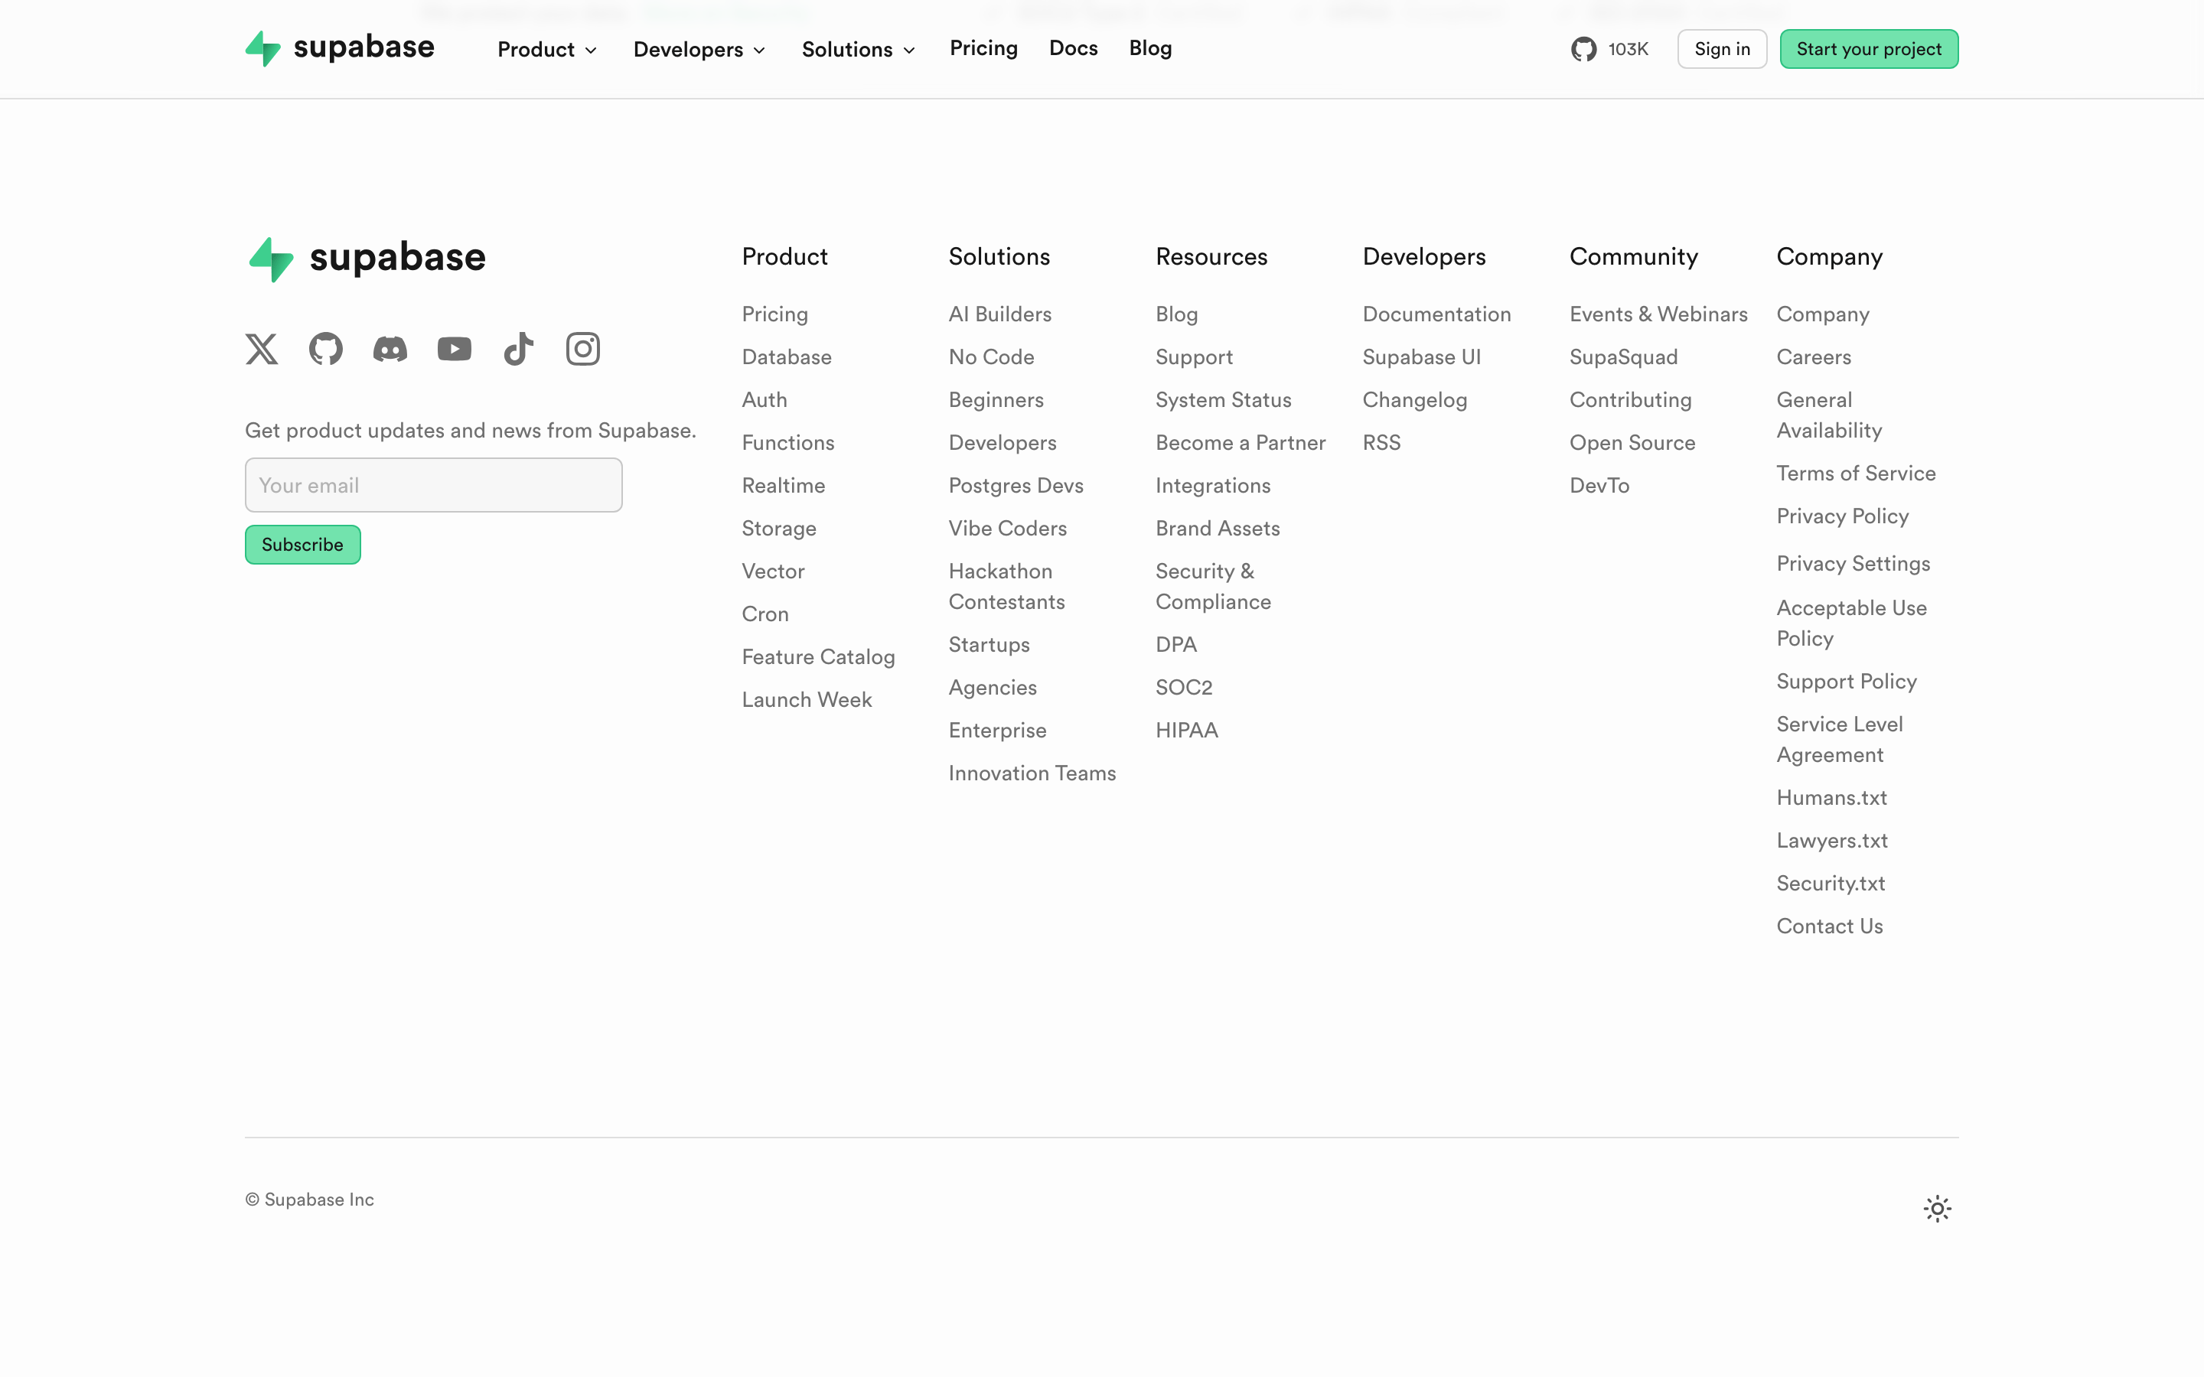Open the Privacy Settings link
The height and width of the screenshot is (1377, 2204).
click(1854, 564)
